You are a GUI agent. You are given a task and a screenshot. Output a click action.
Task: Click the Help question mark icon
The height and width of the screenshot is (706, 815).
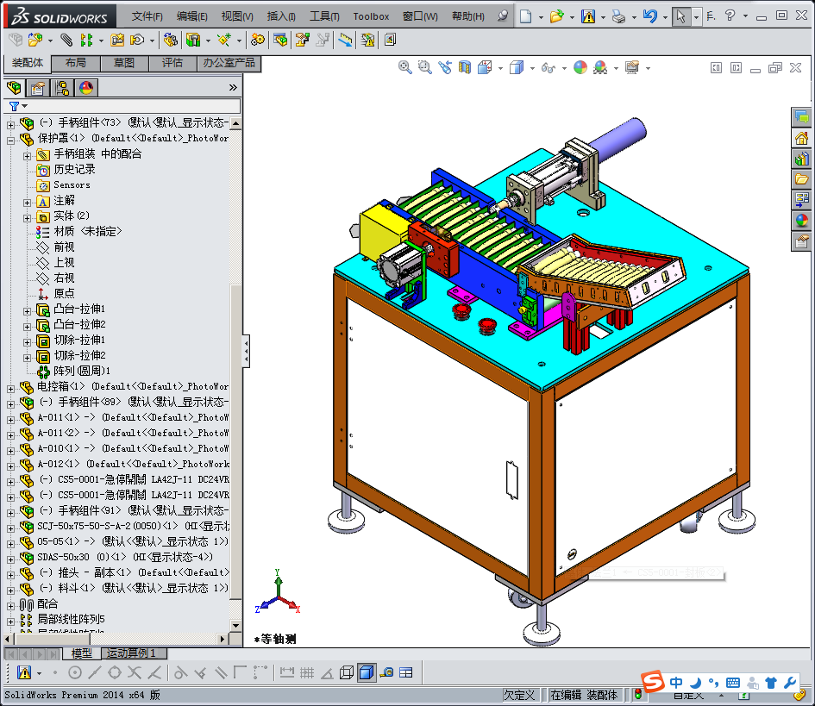pos(730,16)
